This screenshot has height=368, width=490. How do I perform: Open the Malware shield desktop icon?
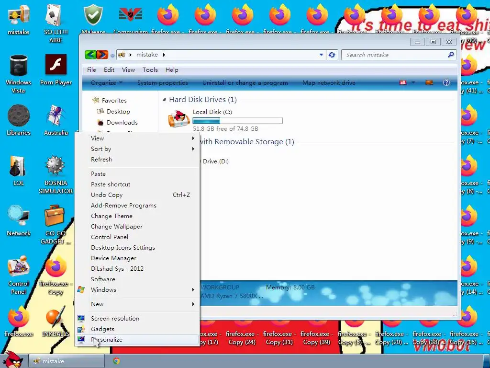93,17
